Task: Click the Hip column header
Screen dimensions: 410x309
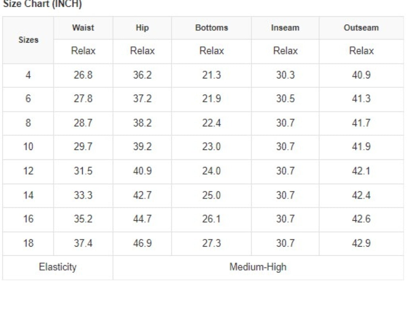Action: [142, 28]
